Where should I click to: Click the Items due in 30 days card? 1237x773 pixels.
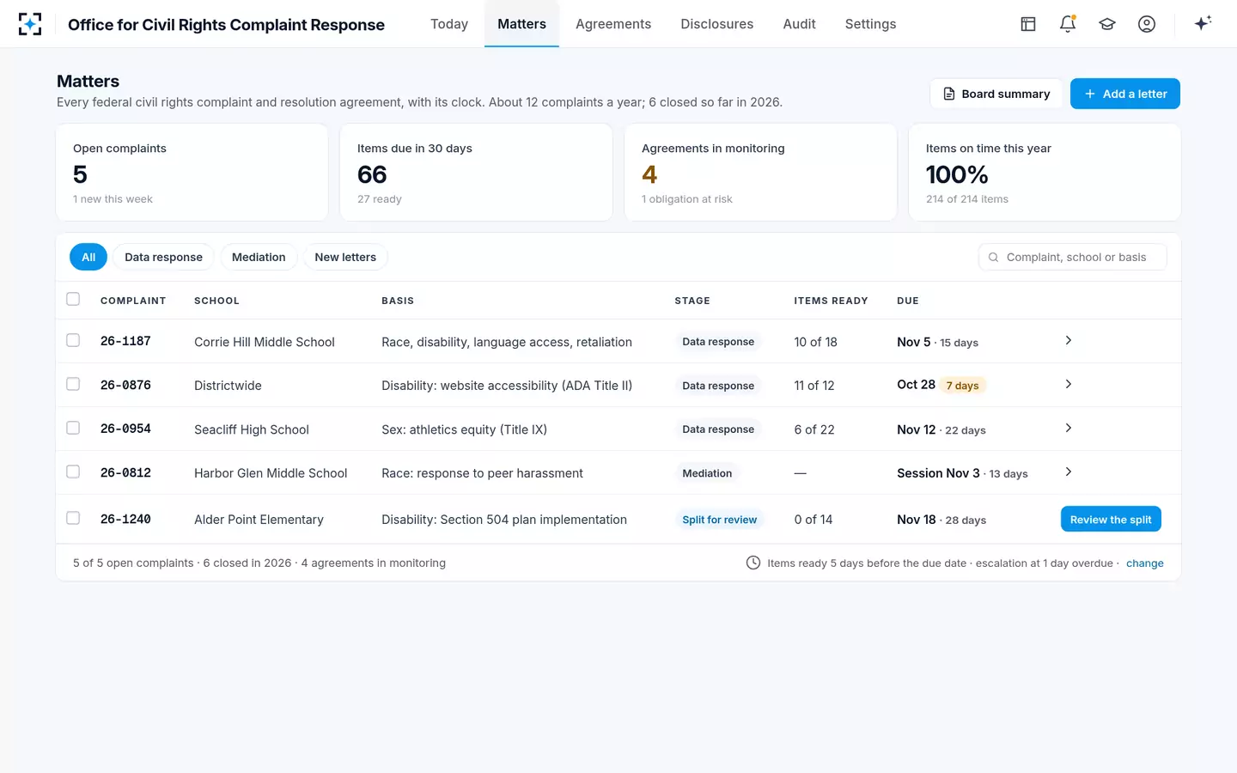point(476,173)
